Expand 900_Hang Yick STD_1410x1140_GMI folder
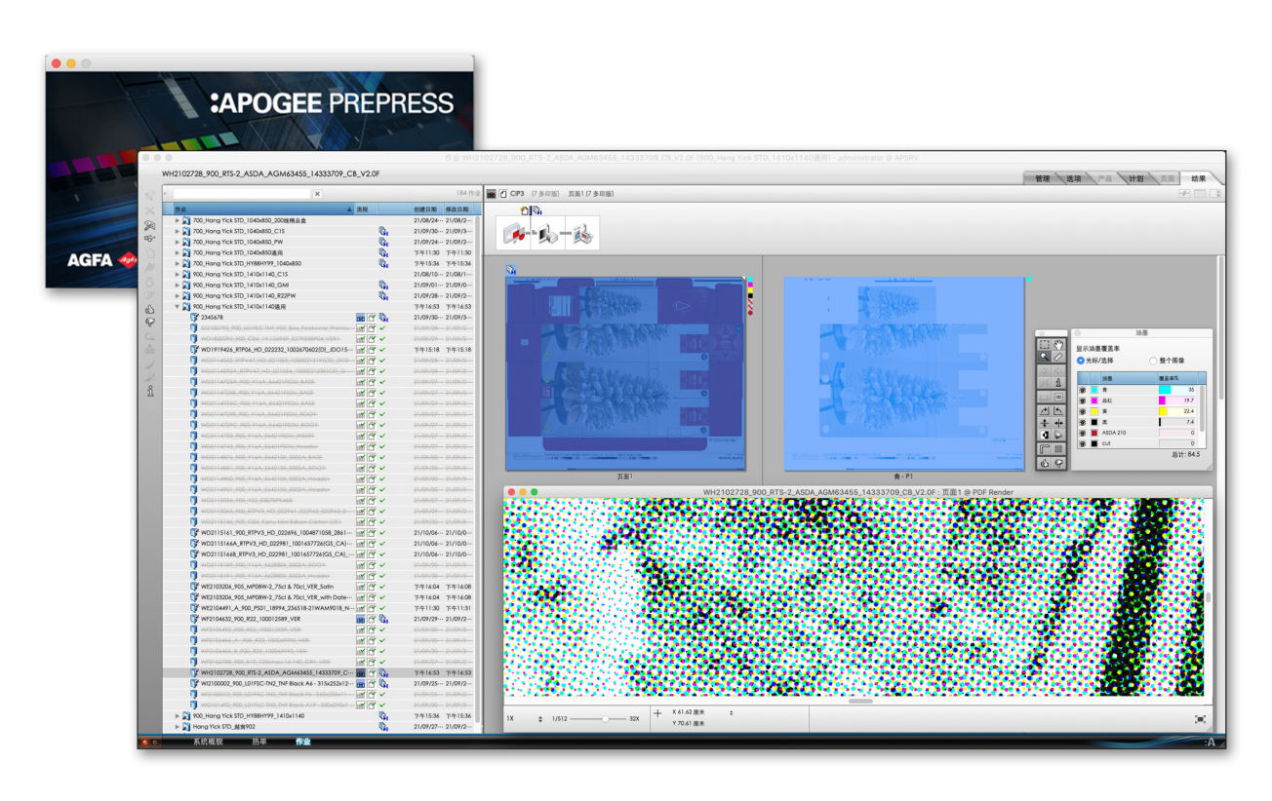1272x801 pixels. point(178,285)
